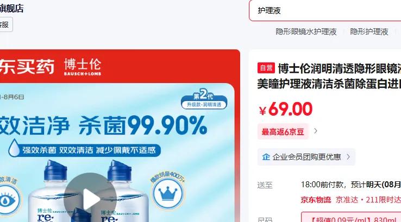Select the 830ml size option
401x222 pixels.
(x=351, y=217)
